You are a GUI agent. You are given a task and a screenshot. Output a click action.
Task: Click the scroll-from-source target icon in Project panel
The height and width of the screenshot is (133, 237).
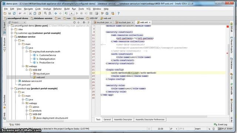point(74,22)
